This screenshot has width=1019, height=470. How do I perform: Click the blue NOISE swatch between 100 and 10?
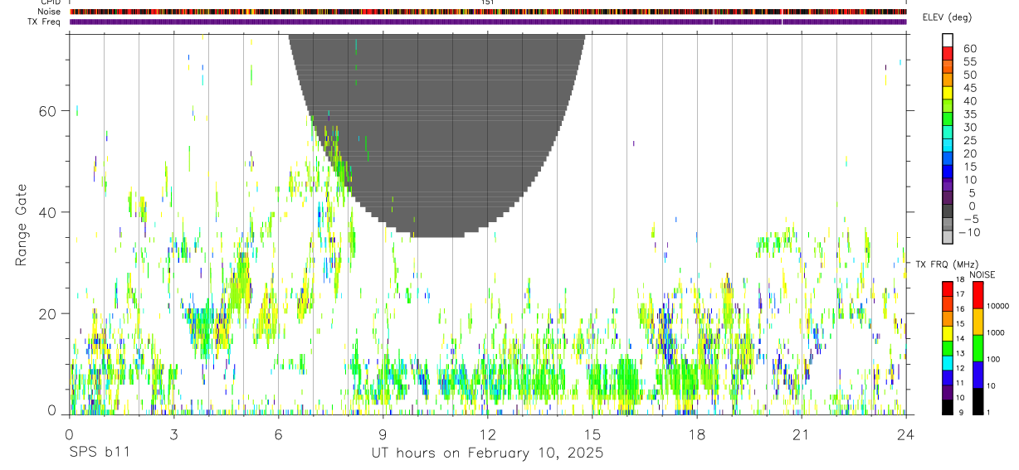pyautogui.click(x=978, y=375)
